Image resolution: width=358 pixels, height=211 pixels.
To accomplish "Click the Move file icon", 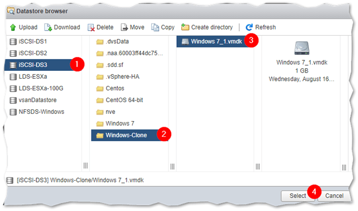I will (124, 27).
